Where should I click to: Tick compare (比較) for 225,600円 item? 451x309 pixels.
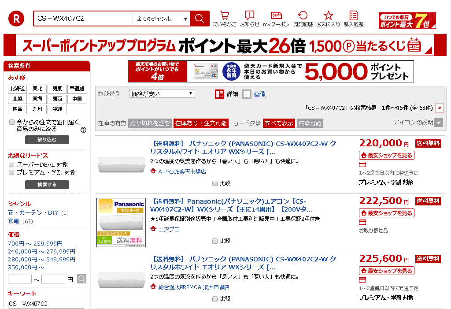(x=215, y=299)
